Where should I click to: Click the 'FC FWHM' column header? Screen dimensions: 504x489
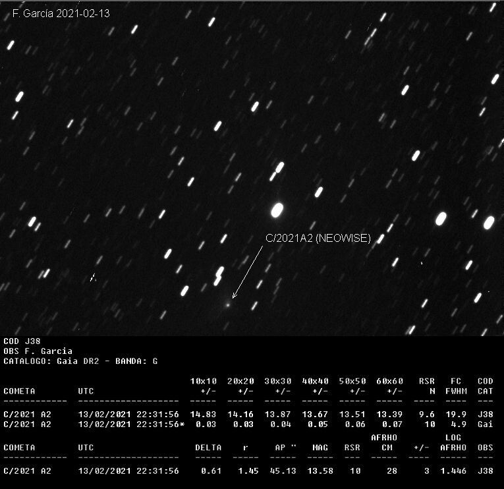click(456, 386)
